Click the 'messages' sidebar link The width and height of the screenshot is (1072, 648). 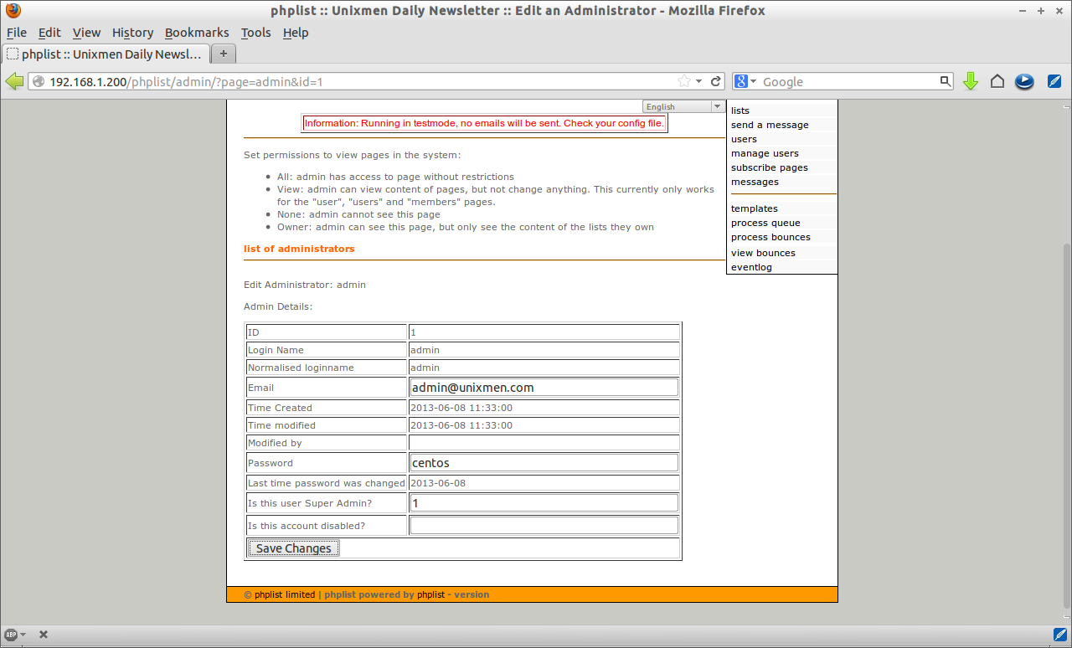pyautogui.click(x=755, y=182)
